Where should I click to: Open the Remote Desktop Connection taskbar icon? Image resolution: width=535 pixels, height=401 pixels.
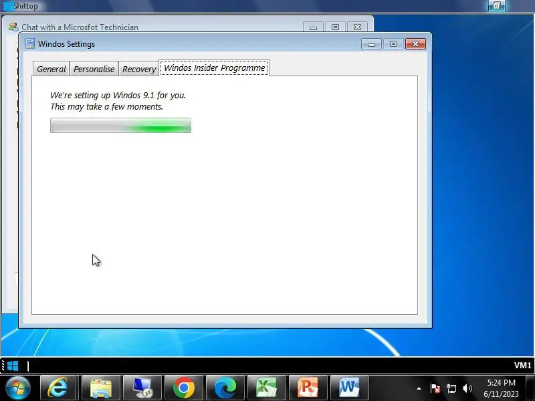(142, 388)
